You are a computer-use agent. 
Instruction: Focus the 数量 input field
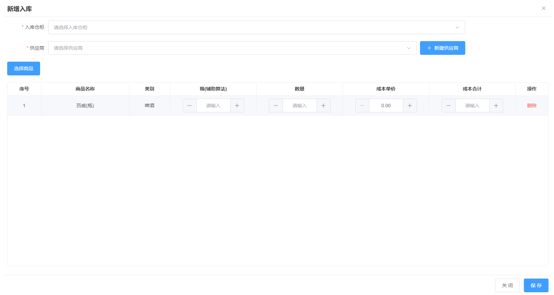coord(299,106)
